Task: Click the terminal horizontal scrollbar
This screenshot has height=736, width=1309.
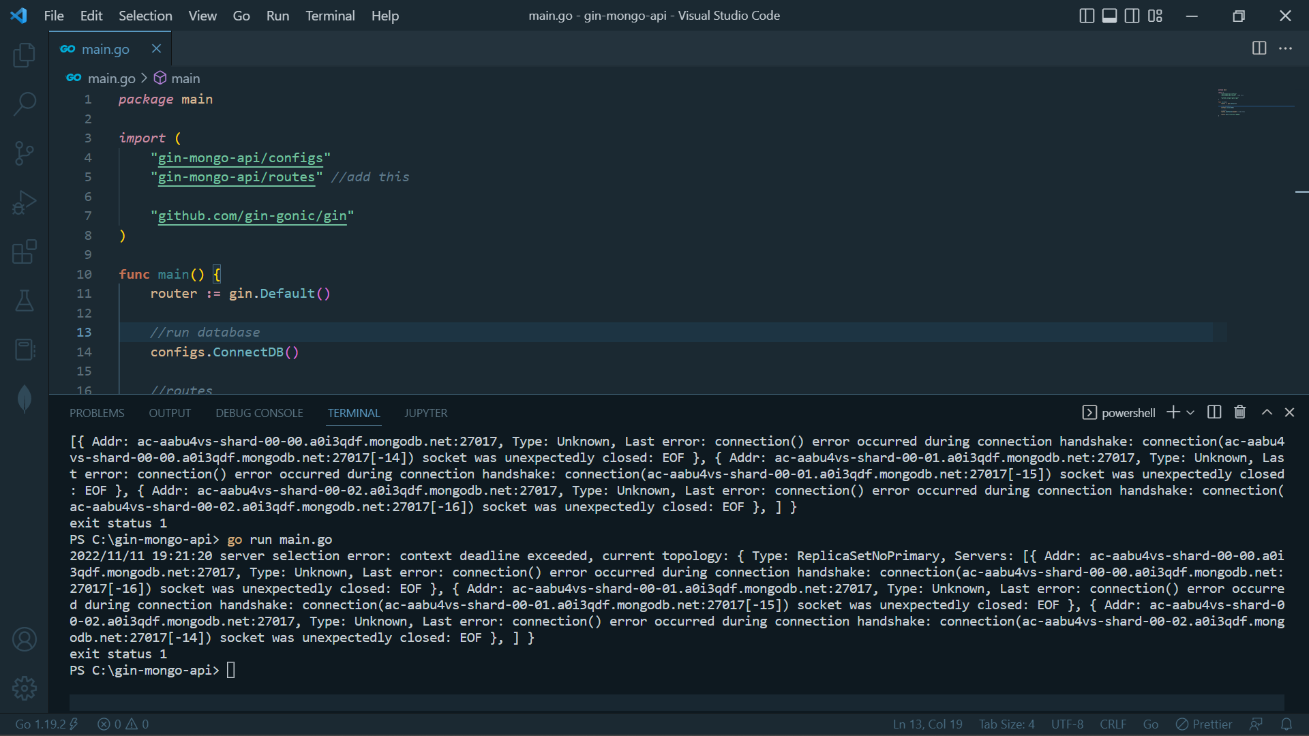Action: pos(676,702)
